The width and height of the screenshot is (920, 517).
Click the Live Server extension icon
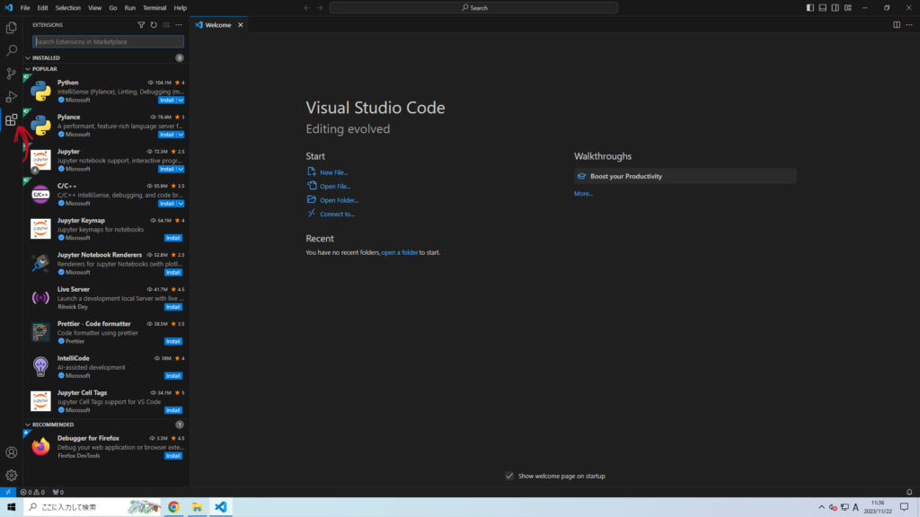(x=40, y=298)
